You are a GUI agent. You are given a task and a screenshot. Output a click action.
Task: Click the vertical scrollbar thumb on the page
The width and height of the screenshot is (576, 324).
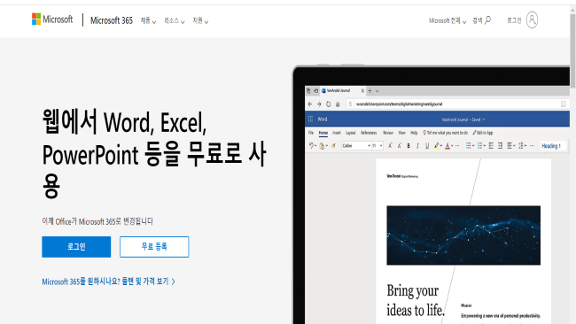[x=572, y=50]
